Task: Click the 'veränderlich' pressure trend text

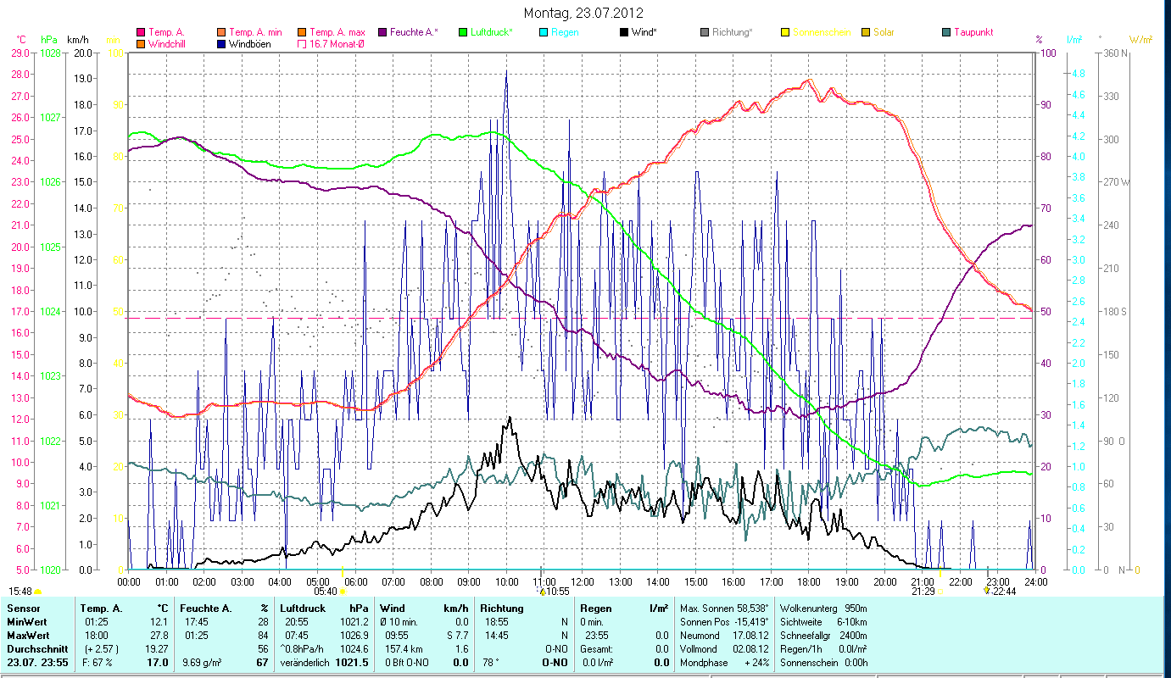Action: pyautogui.click(x=306, y=663)
